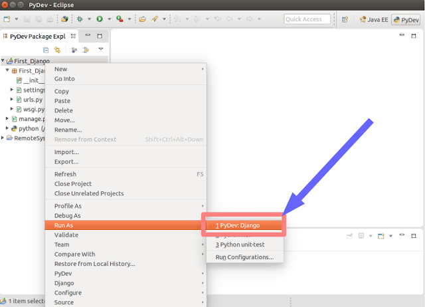Click Collapse All icon in Package Explorer
Viewport: 425px width, 307px height.
pos(46,50)
